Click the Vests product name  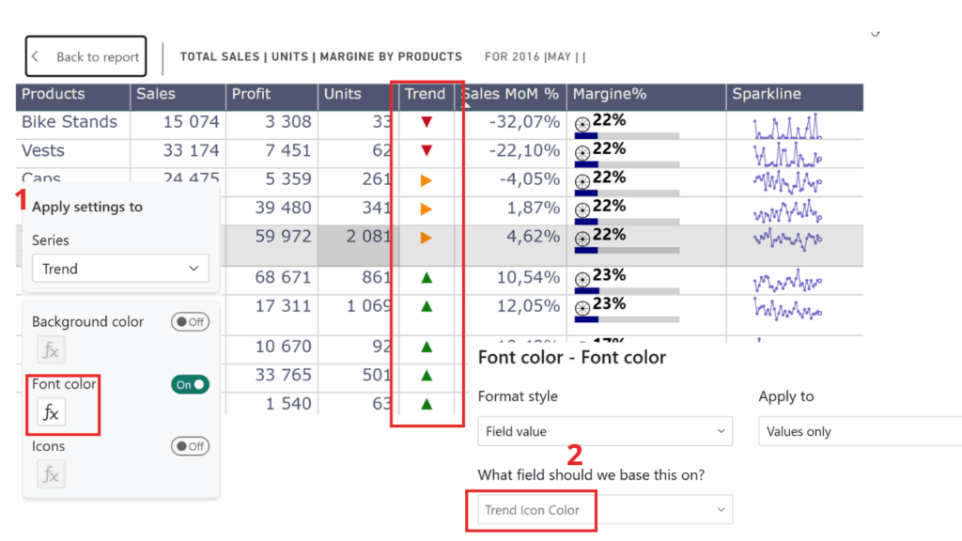[x=43, y=150]
